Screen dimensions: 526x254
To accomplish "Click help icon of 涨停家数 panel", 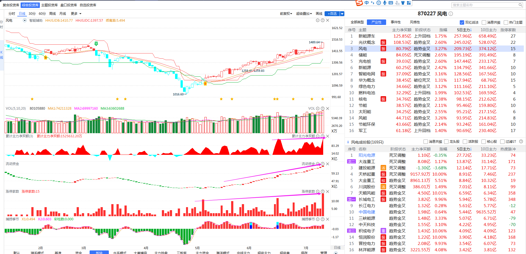I will (323, 192).
